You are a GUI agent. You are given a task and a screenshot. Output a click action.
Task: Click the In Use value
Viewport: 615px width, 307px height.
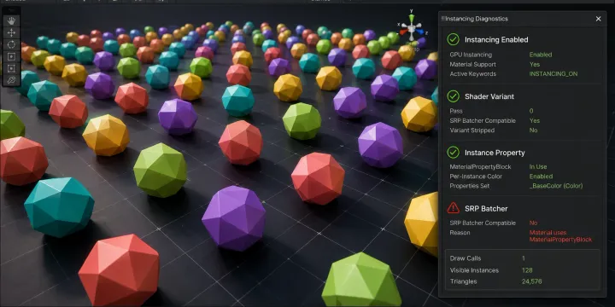pos(538,167)
